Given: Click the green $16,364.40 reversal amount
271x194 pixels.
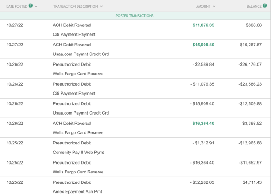Looking at the screenshot, I should click(x=203, y=124).
